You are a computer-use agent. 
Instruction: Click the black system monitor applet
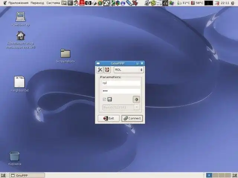(209, 3)
